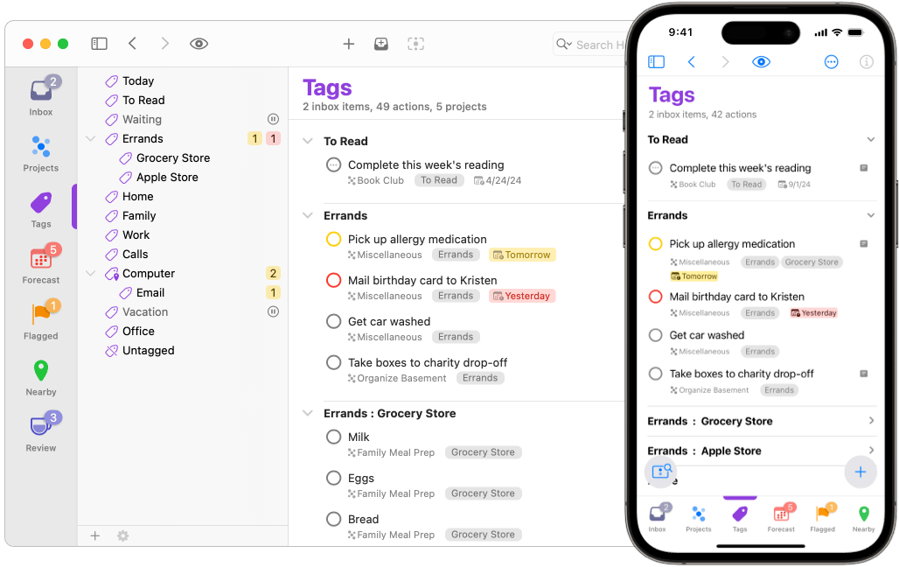Open Flagged perspective in Mac sidebar

[x=41, y=321]
